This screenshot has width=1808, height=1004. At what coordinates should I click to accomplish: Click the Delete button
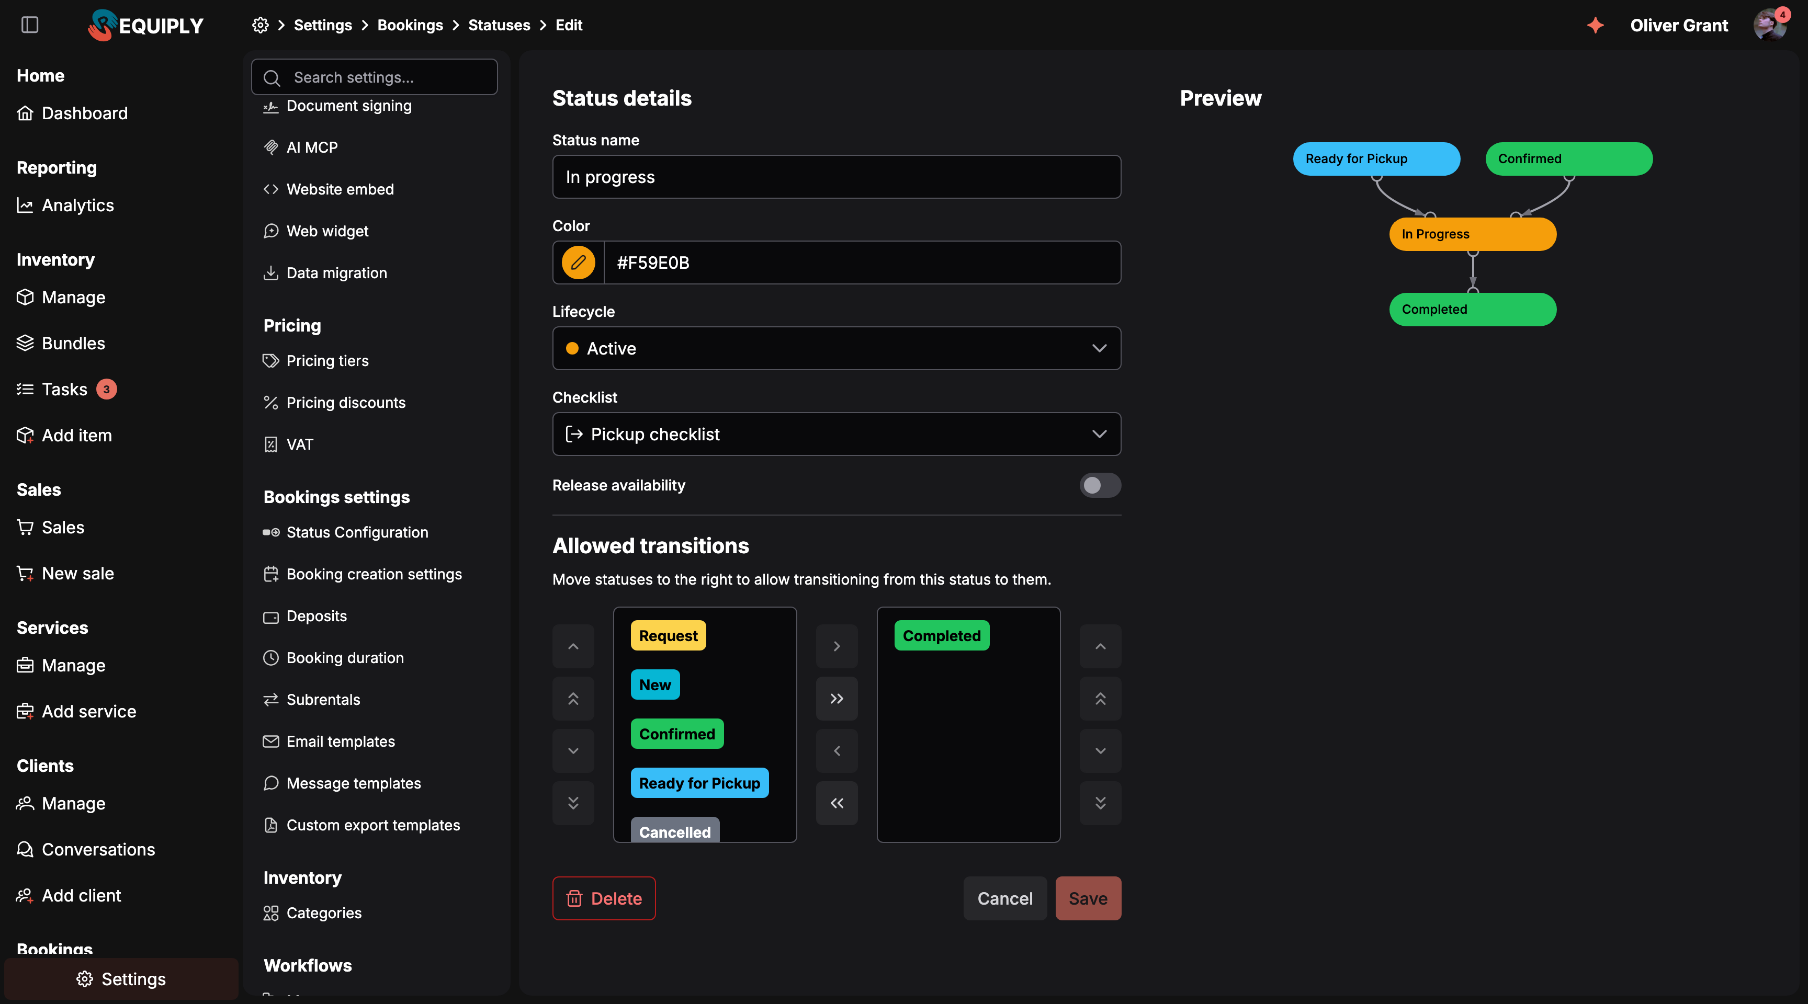[x=604, y=898]
